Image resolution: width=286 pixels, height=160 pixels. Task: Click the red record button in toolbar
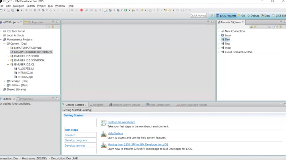coord(82,10)
